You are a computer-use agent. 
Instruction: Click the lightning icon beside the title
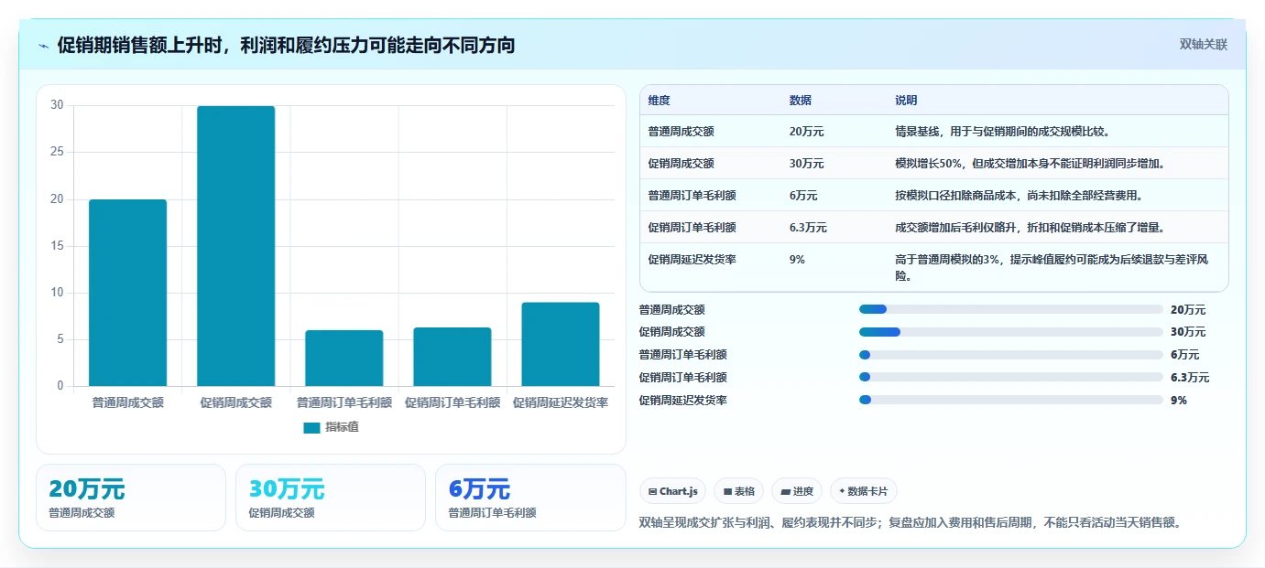pos(44,45)
